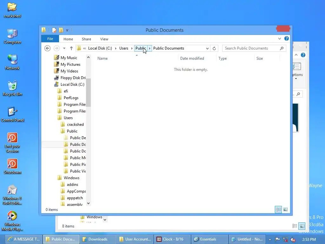Refresh the Public Documents folder

point(214,48)
